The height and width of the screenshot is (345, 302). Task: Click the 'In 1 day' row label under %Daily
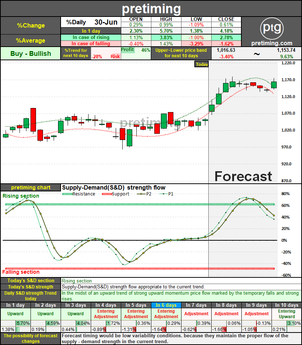tap(91, 31)
